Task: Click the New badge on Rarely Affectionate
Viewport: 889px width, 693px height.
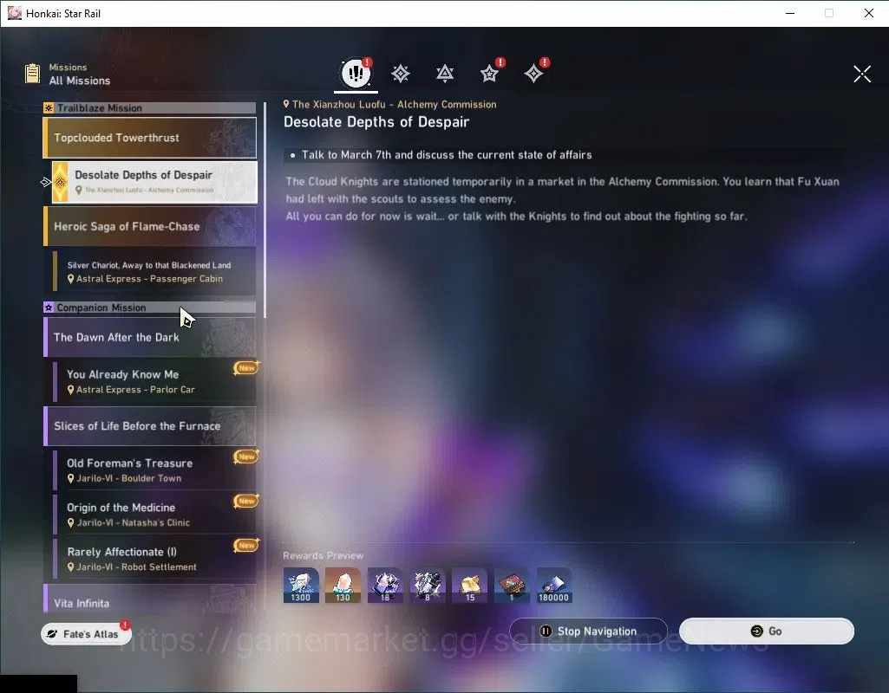Action: pos(246,545)
